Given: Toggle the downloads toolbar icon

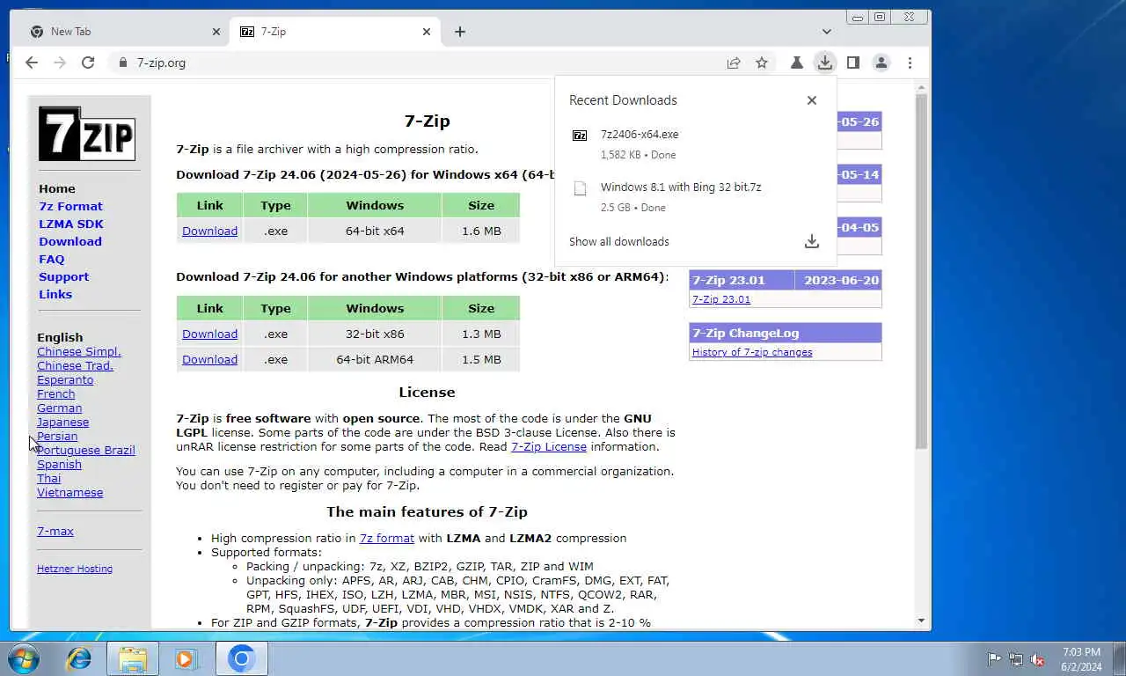Looking at the screenshot, I should (x=824, y=62).
